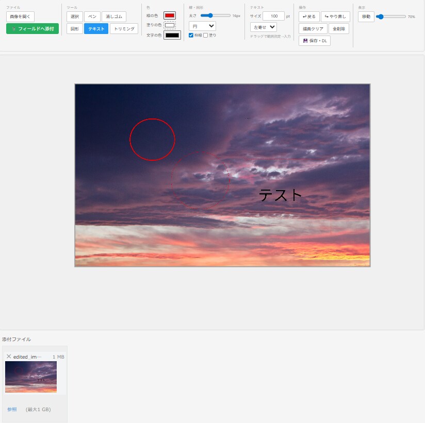Activate the 図形 shape tool
Screen dimensions: 425x423
[x=75, y=29]
